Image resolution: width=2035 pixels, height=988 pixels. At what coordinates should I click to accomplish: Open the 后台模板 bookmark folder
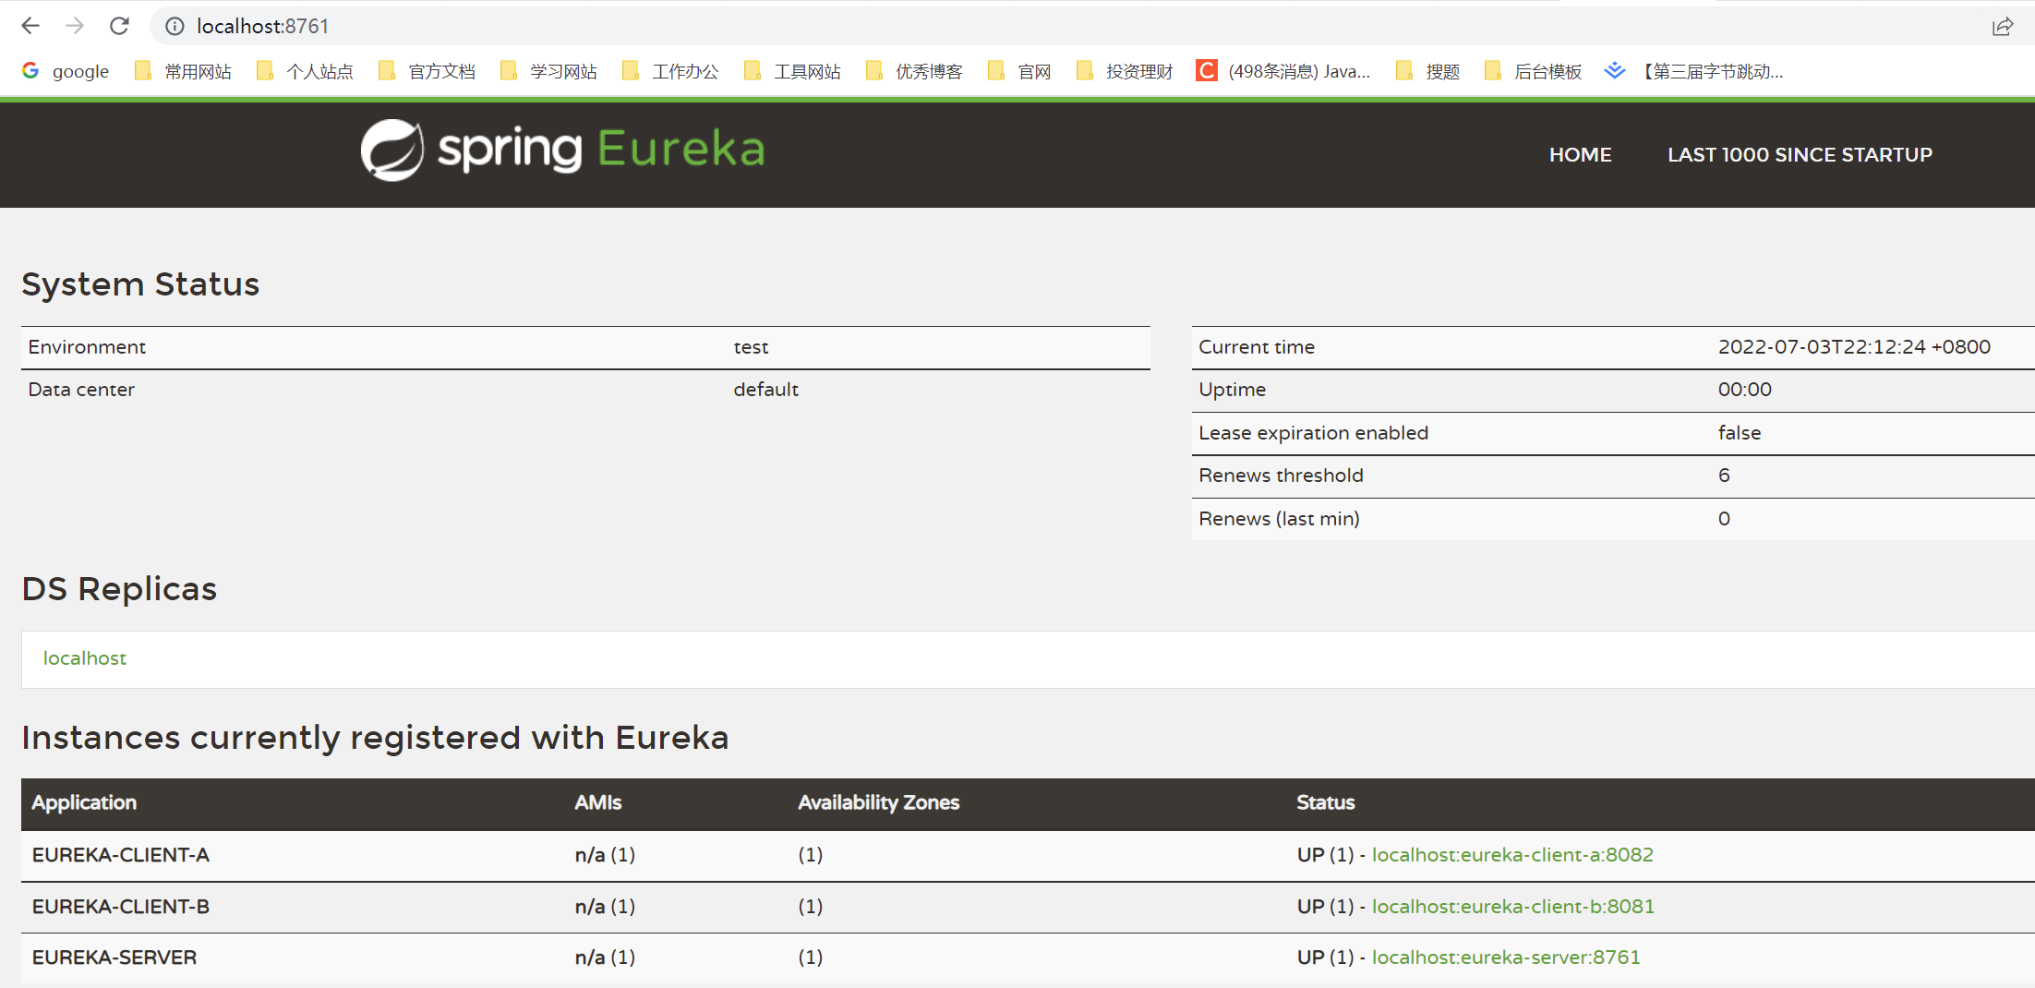[x=1533, y=71]
